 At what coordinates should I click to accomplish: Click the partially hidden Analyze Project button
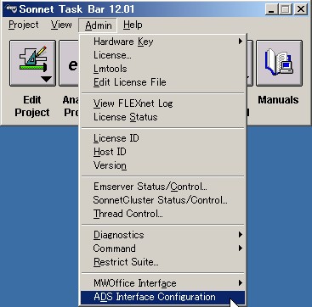[69, 63]
